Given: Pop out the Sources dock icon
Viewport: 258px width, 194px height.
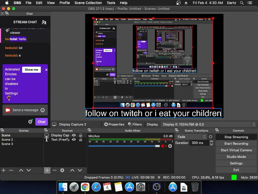Looking at the screenshot, I should point(46,131).
